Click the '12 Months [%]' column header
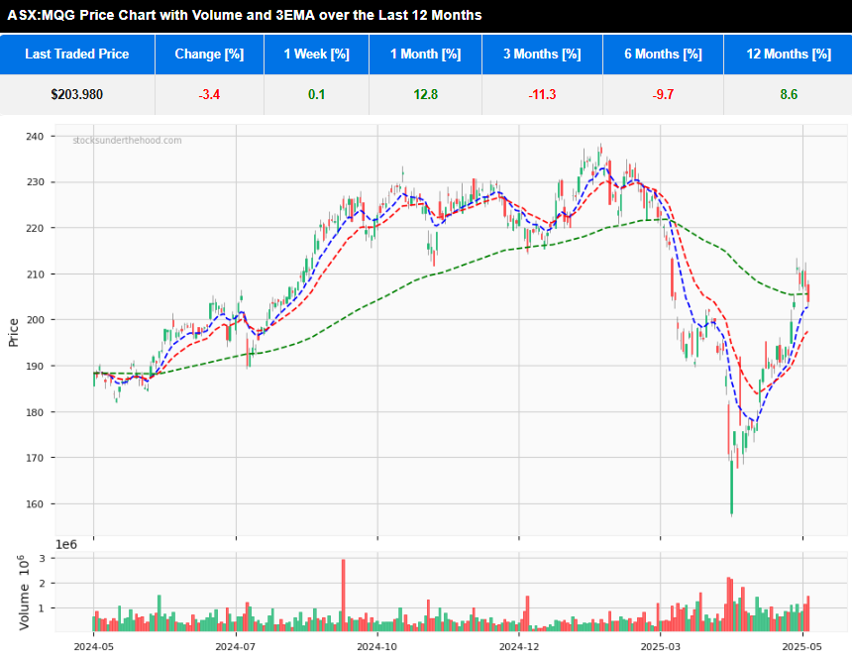 (789, 54)
